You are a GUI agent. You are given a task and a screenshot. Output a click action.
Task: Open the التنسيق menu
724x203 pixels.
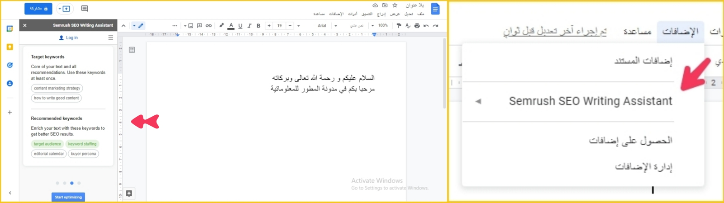(367, 14)
